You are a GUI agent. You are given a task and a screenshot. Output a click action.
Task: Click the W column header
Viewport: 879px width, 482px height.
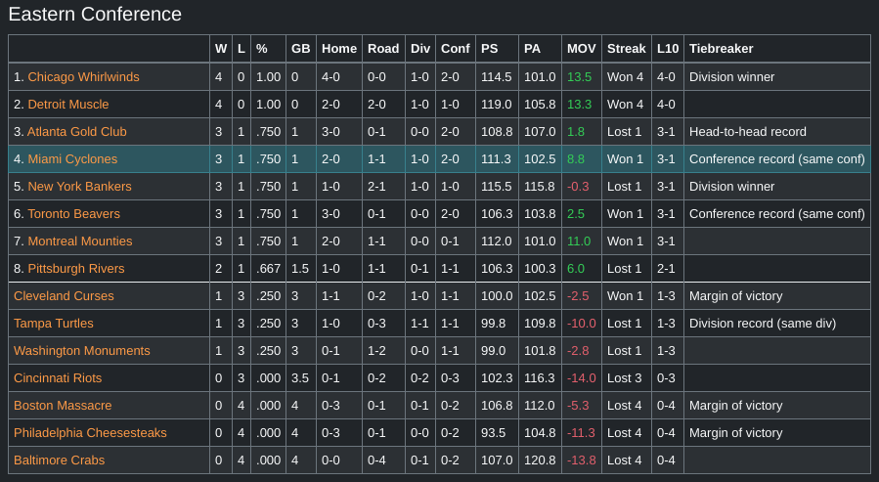[x=221, y=49]
